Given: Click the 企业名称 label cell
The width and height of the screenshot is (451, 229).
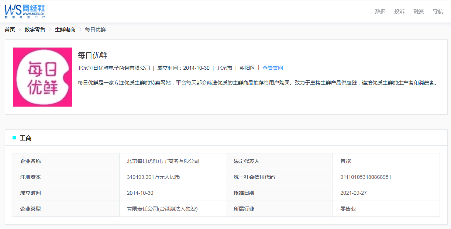Looking at the screenshot, I should coord(66,161).
